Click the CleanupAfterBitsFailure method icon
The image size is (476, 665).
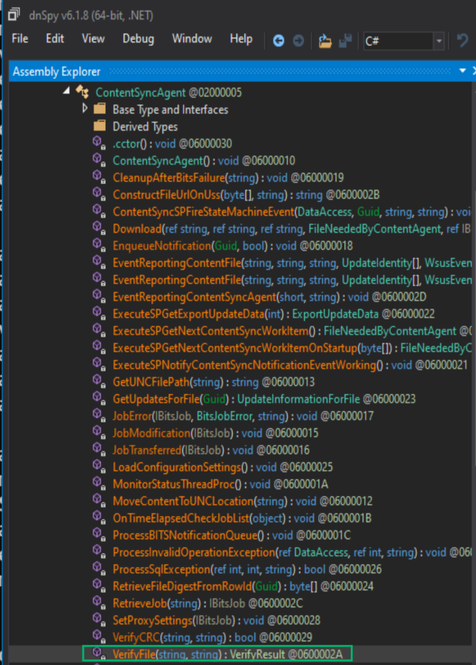pos(99,177)
